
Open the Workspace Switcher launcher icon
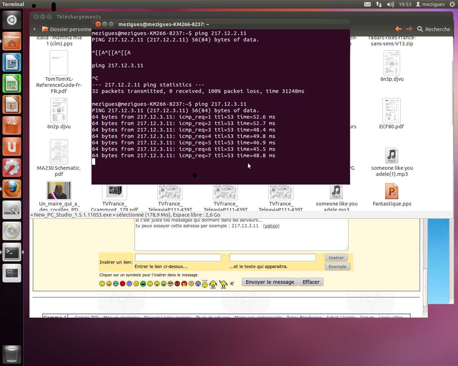point(12,273)
